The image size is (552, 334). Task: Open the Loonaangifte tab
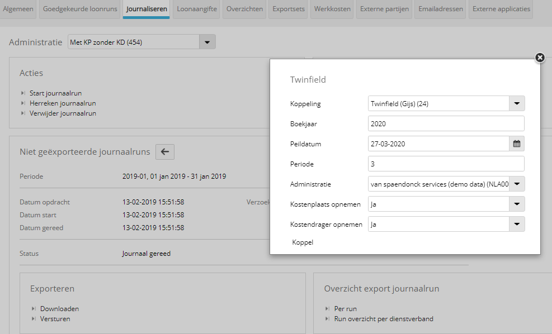pos(197,9)
